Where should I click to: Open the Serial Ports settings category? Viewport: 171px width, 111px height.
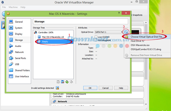pos(20,58)
